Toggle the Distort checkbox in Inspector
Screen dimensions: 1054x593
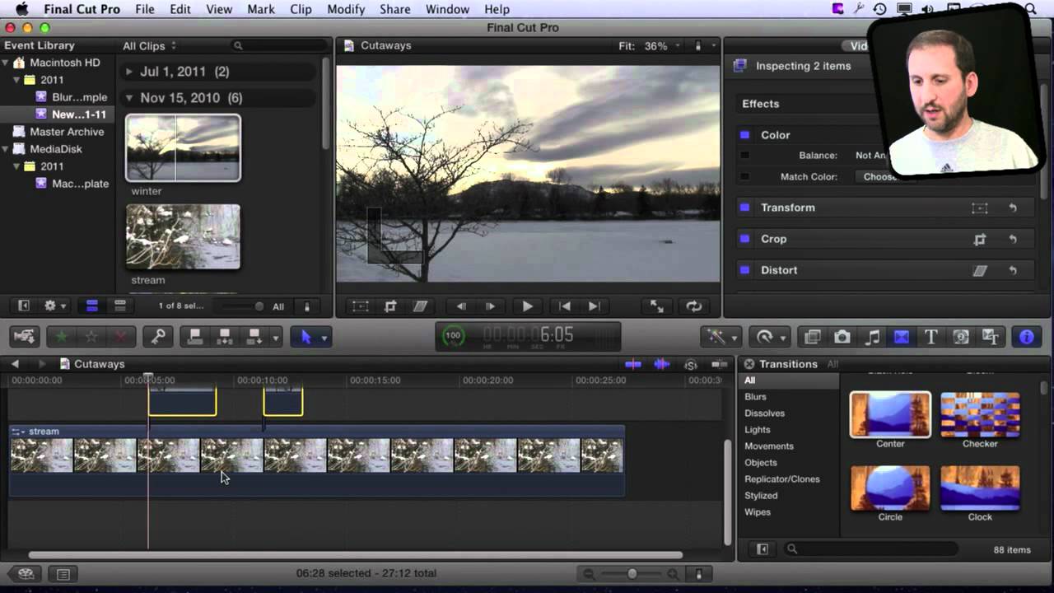(x=744, y=270)
